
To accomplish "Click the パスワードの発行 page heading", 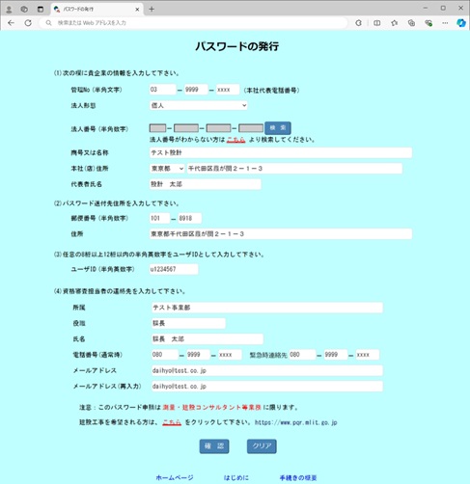I will pos(237,46).
